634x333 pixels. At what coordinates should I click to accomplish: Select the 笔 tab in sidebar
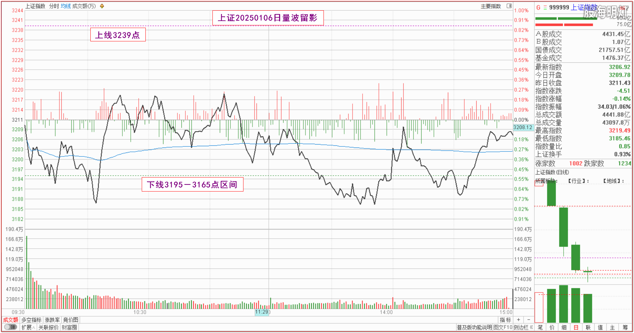click(540, 327)
